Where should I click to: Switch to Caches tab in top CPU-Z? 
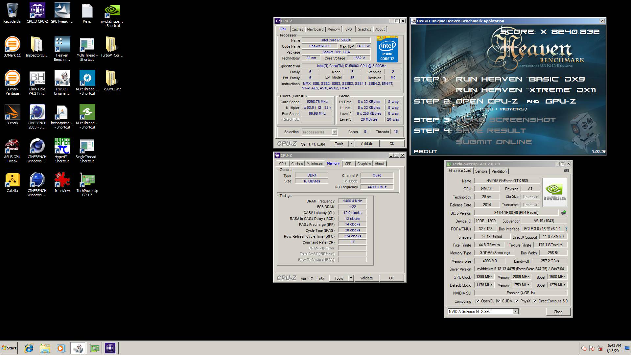(297, 29)
